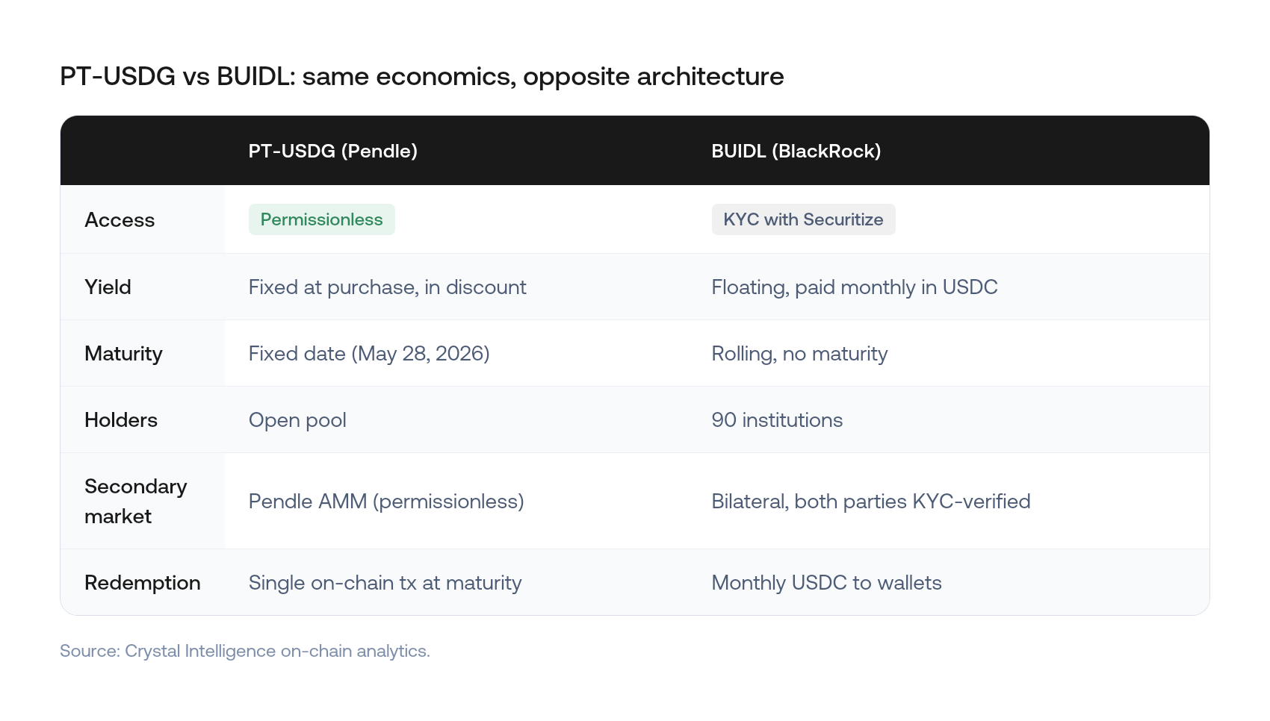Select the 'Maturity' row label
Image resolution: width=1270 pixels, height=721 pixels.
[123, 354]
